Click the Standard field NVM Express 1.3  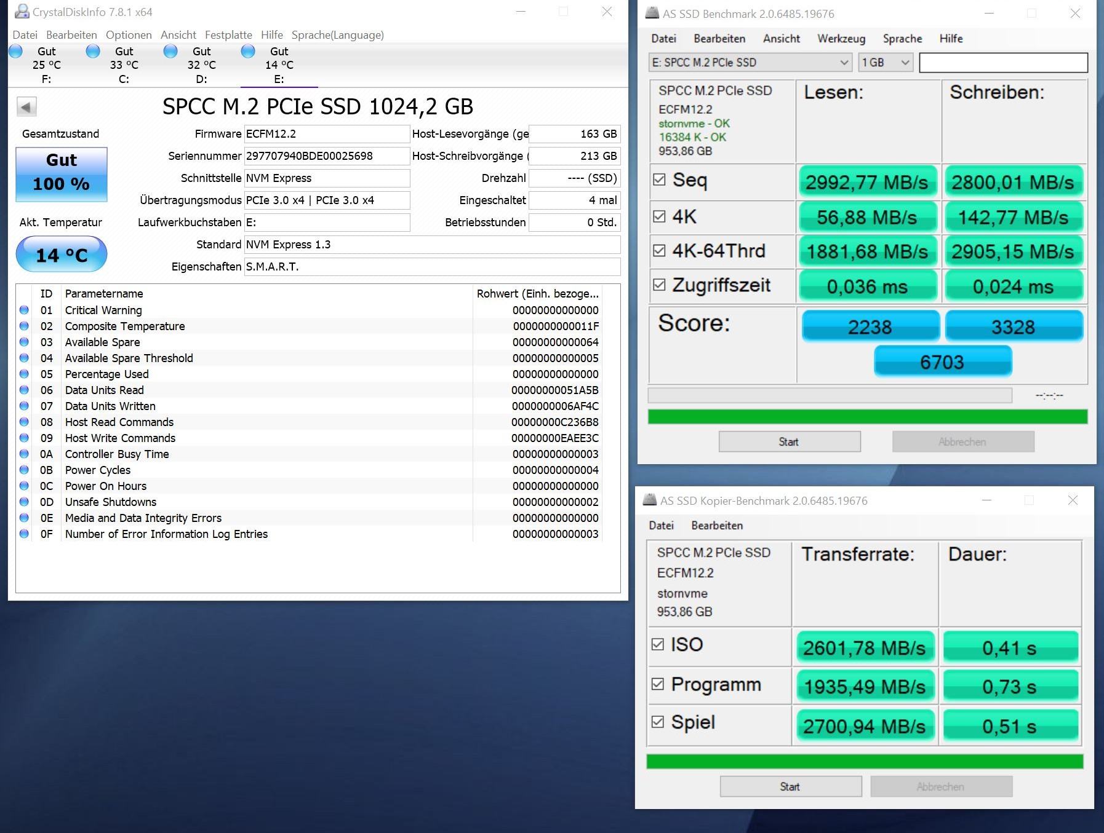click(x=432, y=245)
